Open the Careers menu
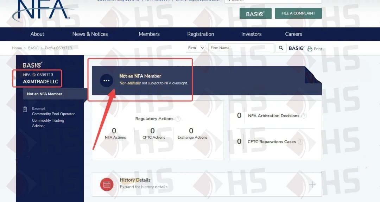This screenshot has width=380, height=202. 293,34
